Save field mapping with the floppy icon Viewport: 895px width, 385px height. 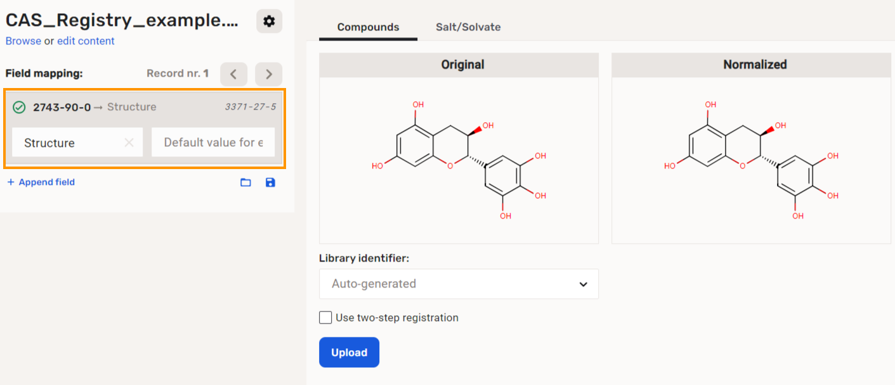pos(270,182)
